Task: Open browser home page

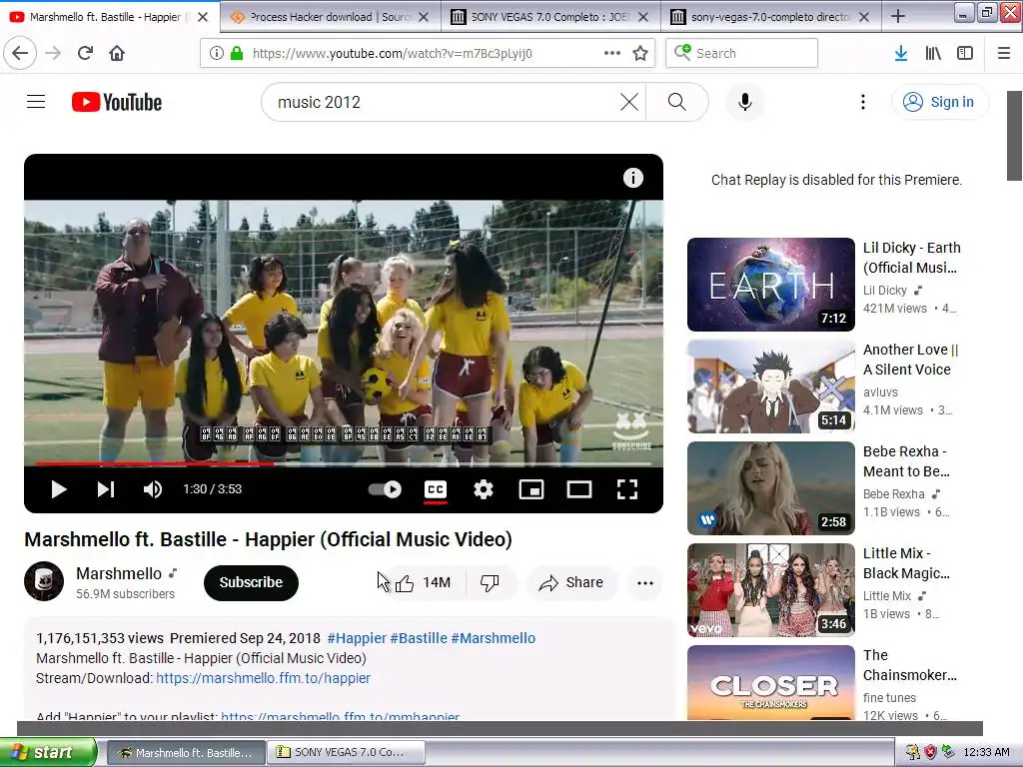Action: coord(117,53)
